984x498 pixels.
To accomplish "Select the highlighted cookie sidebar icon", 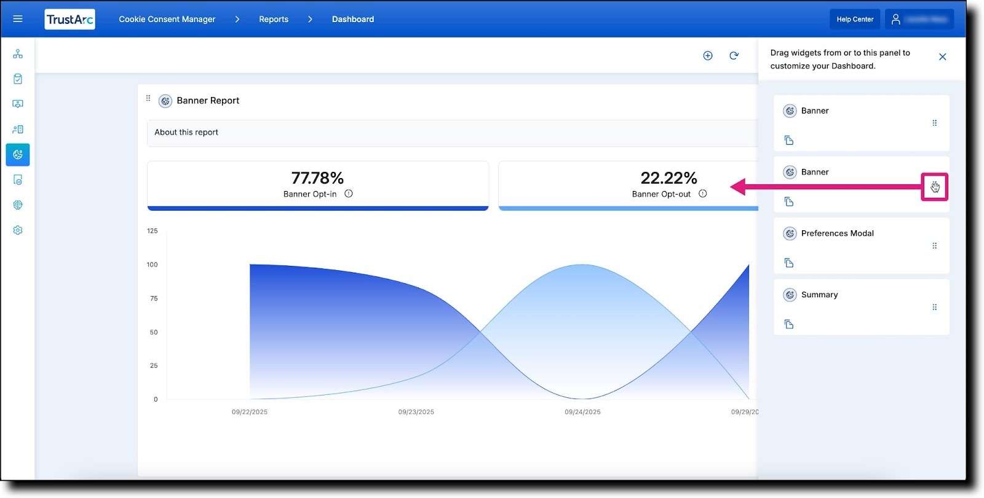I will (18, 155).
